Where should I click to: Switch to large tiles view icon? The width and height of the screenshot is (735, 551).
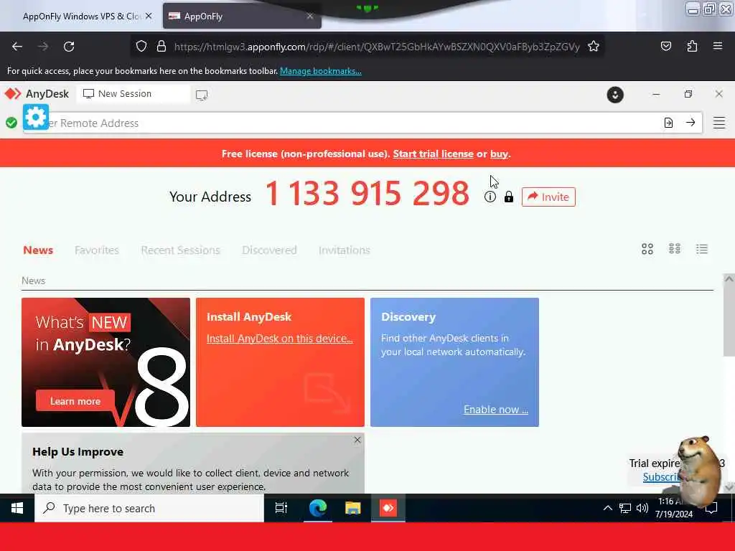click(x=647, y=249)
